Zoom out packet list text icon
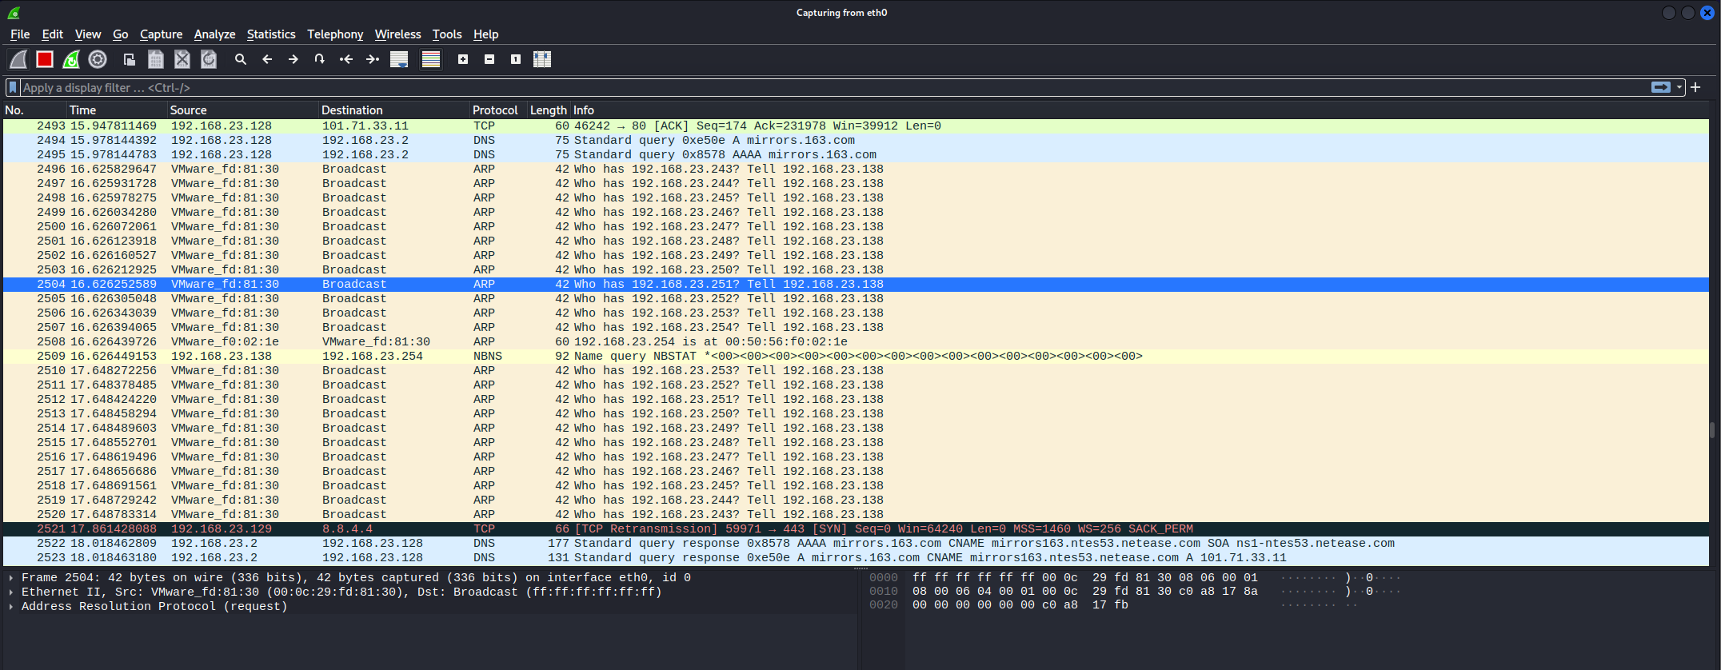Image resolution: width=1721 pixels, height=670 pixels. point(489,59)
